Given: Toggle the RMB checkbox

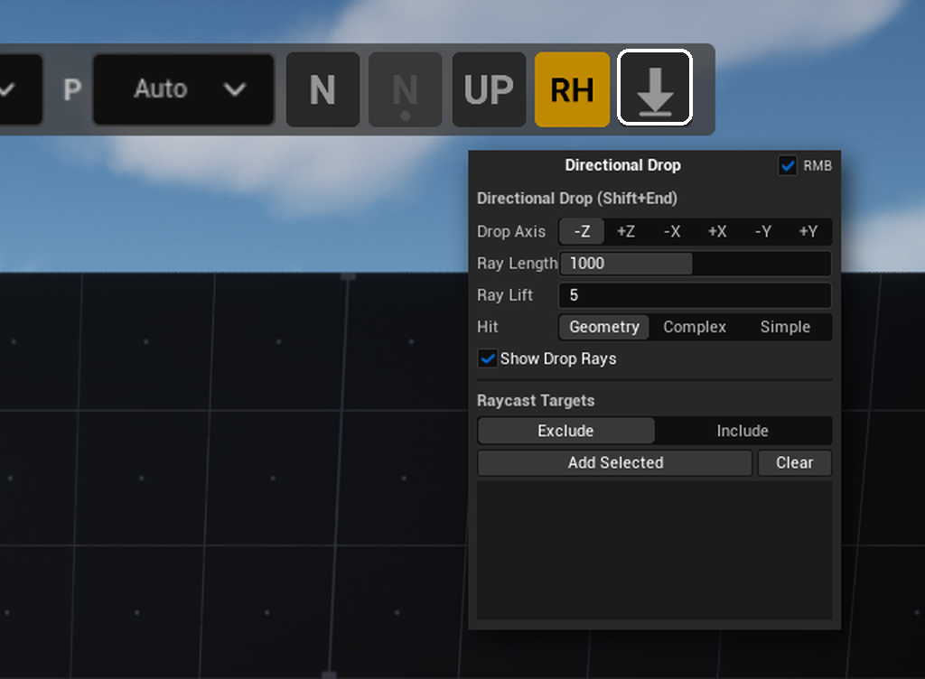Looking at the screenshot, I should pos(787,165).
